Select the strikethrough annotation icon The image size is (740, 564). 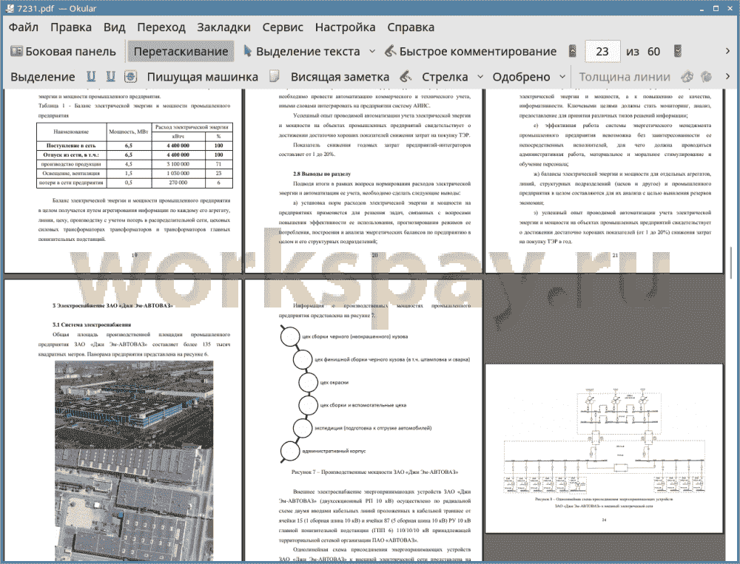(131, 76)
